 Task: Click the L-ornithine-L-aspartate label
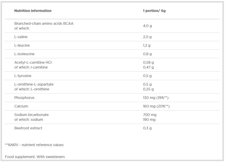click(34, 84)
